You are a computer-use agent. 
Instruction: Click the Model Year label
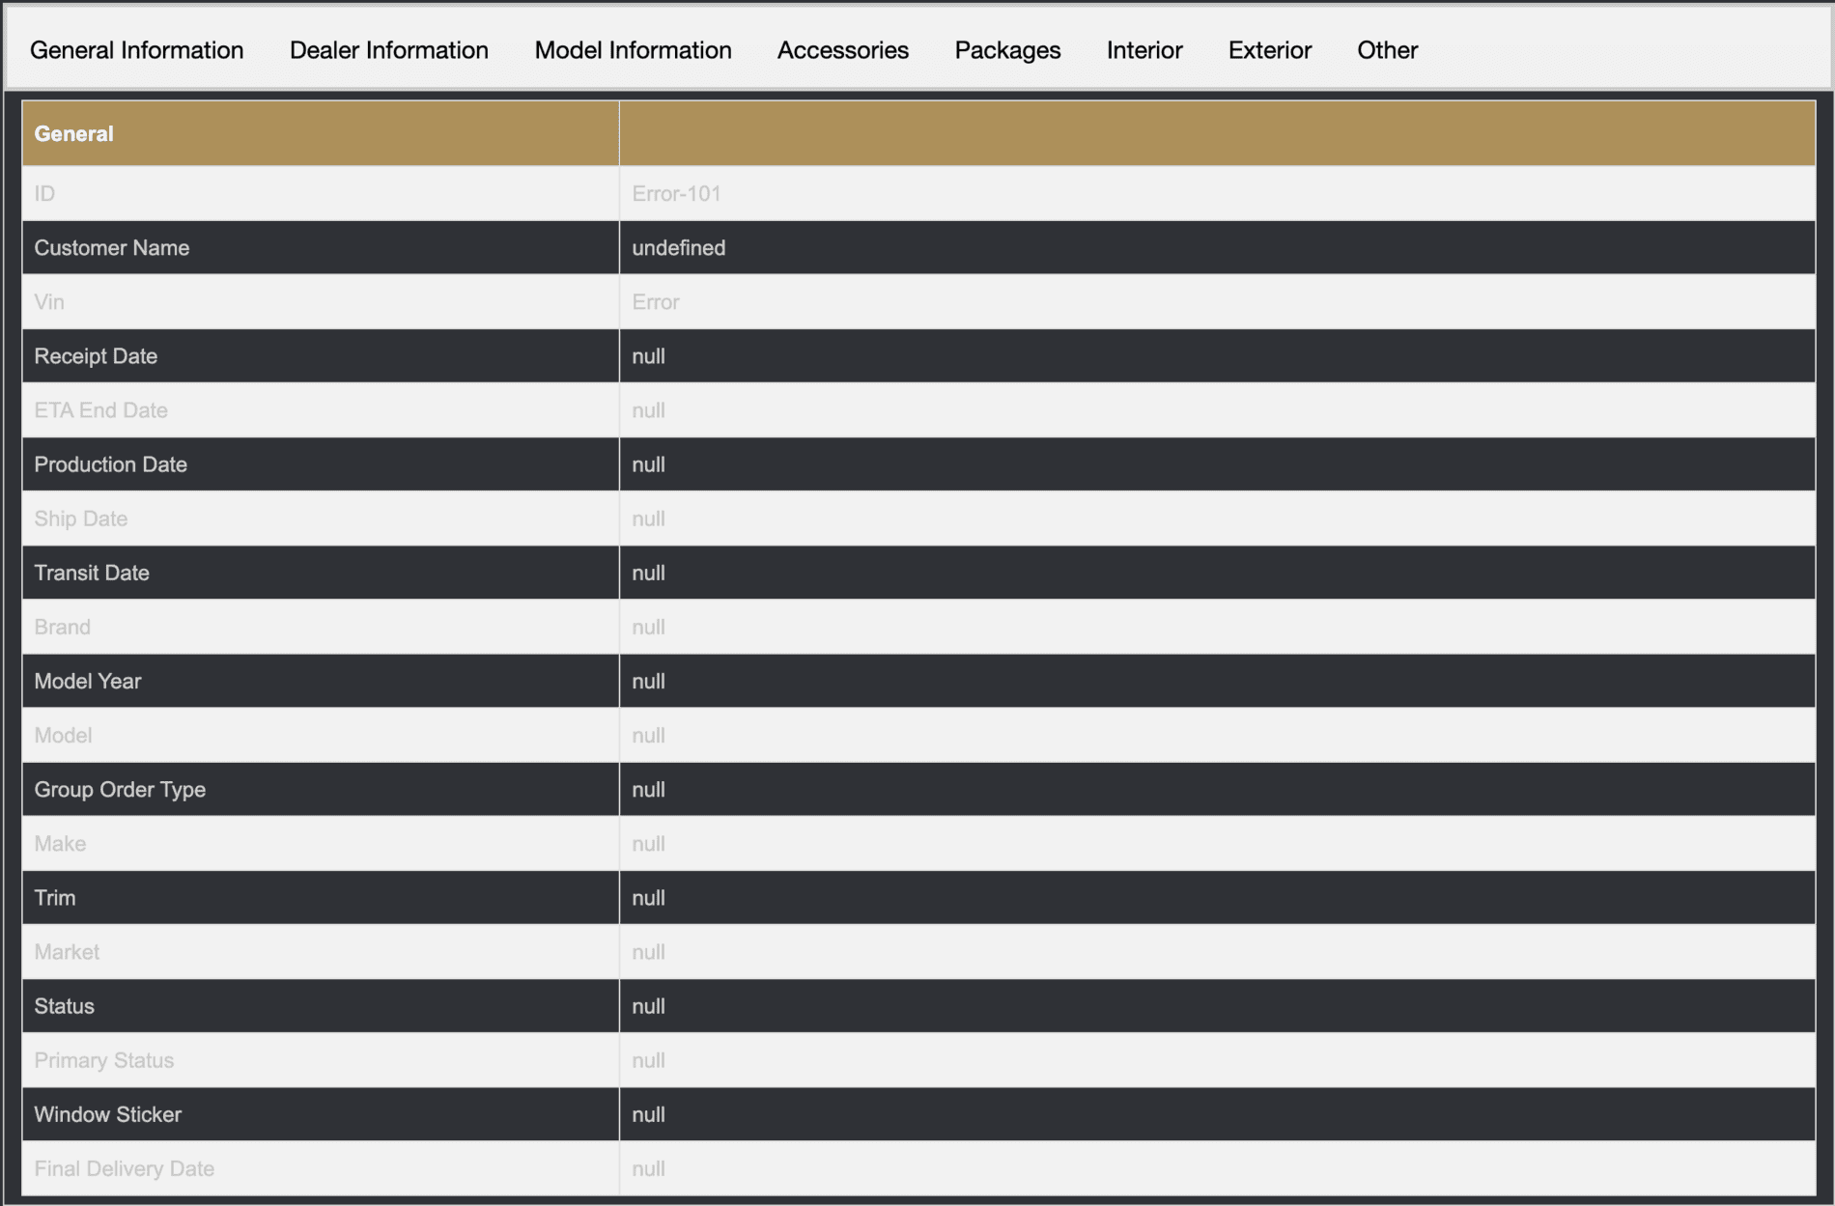pyautogui.click(x=87, y=681)
